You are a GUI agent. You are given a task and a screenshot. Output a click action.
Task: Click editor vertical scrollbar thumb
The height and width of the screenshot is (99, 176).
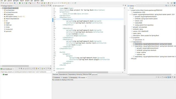[x=125, y=47]
